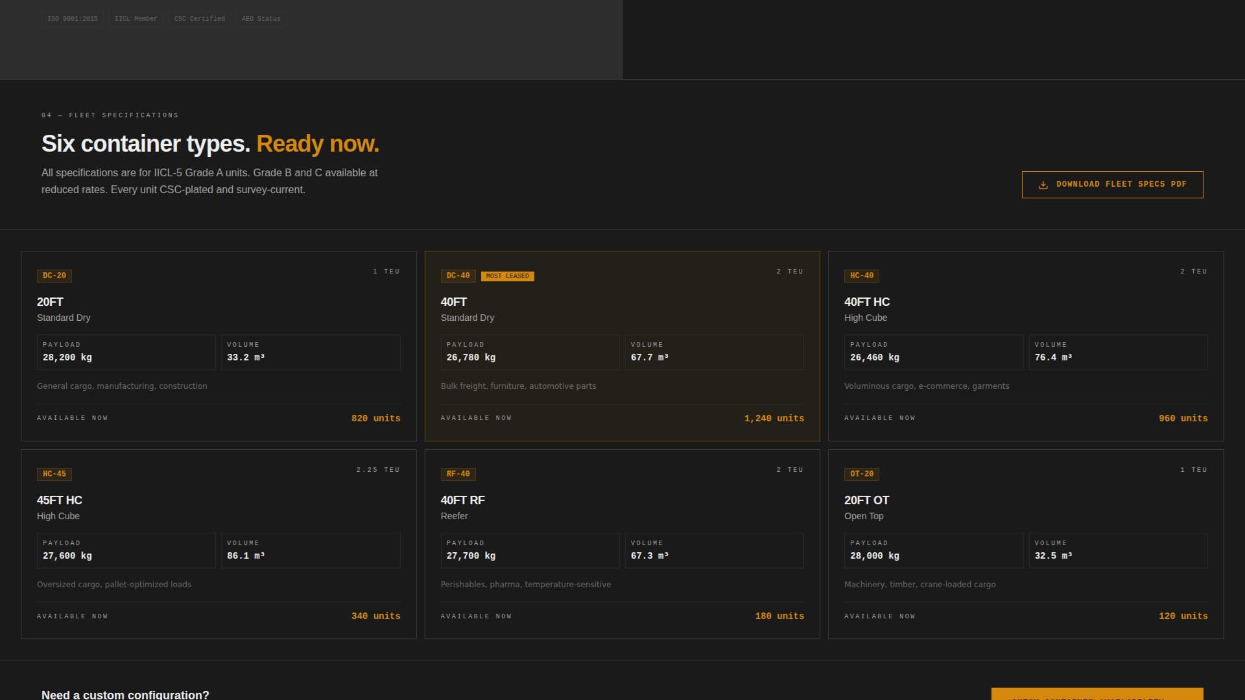Select the RF-40 reefer badge
Screen dimensions: 1245x700
(x=458, y=474)
